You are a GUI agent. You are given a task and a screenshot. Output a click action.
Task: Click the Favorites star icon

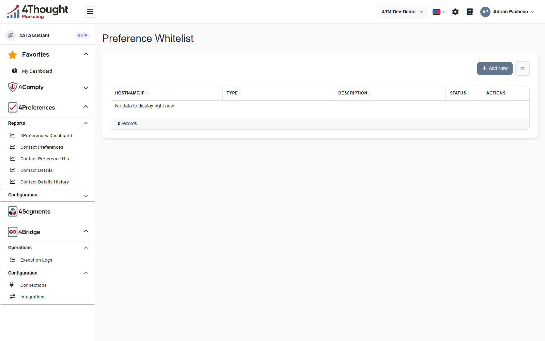coord(13,55)
